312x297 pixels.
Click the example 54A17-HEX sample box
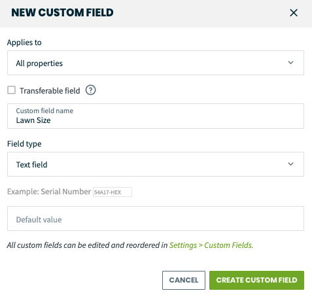113,192
